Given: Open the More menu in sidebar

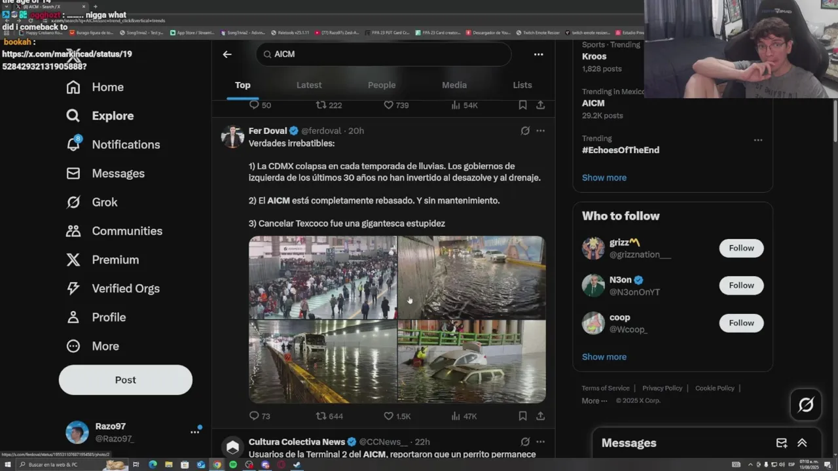Looking at the screenshot, I should pos(92,346).
